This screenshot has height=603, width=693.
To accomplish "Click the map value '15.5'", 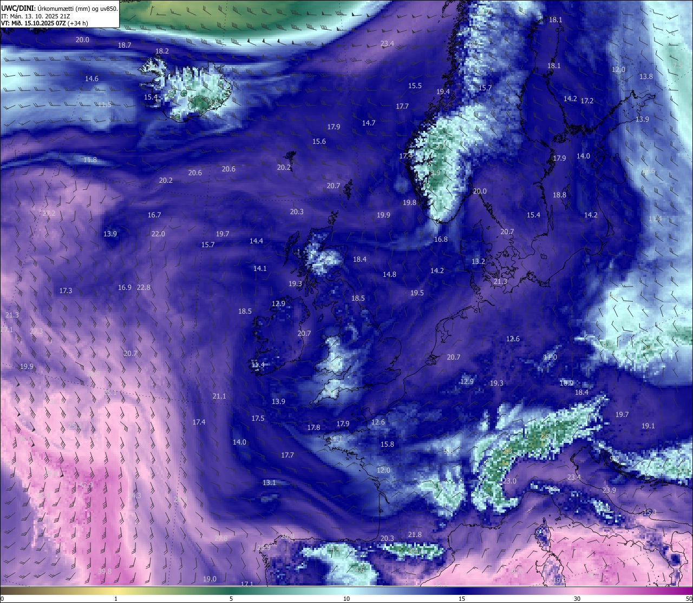I will point(415,85).
